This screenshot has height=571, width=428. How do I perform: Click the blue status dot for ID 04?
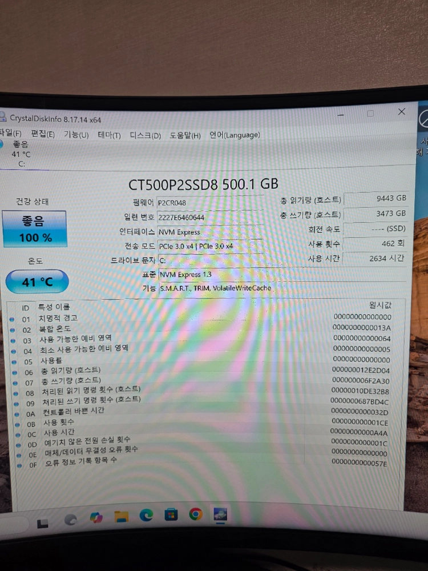click(14, 352)
